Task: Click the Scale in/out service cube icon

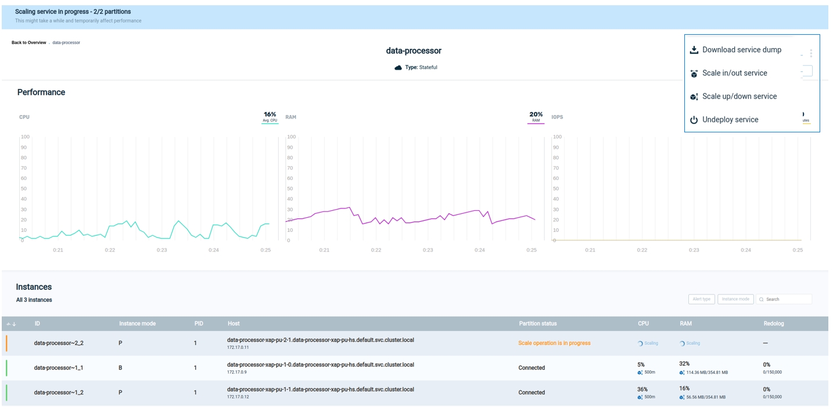Action: point(694,74)
